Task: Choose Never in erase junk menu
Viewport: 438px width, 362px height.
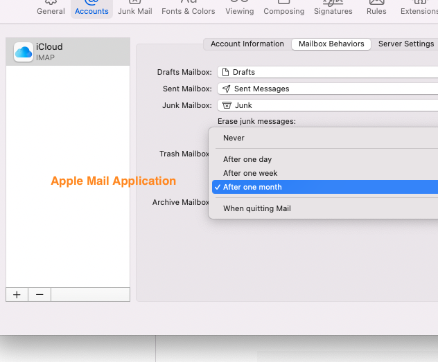Action: pyautogui.click(x=325, y=138)
